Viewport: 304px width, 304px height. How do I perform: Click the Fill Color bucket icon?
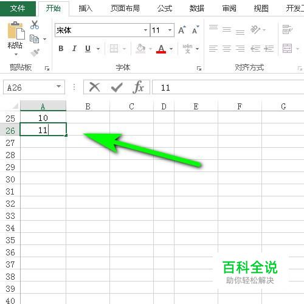(140, 49)
